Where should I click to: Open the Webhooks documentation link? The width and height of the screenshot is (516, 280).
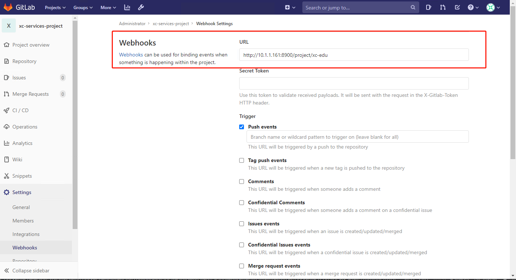tap(131, 55)
